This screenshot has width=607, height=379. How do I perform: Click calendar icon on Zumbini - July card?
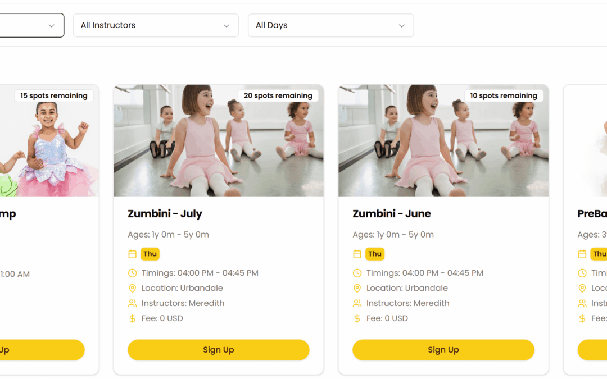pyautogui.click(x=133, y=254)
